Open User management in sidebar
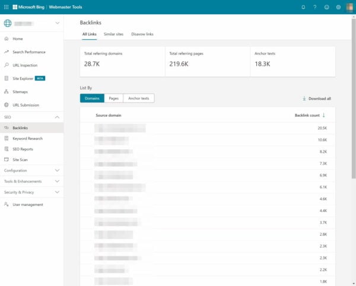The height and width of the screenshot is (286, 356). click(x=27, y=204)
